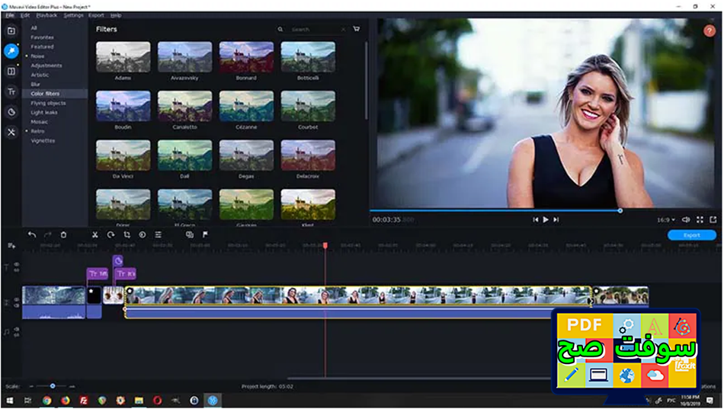This screenshot has height=409, width=724.
Task: Mute the video track audio
Action: tap(17, 305)
